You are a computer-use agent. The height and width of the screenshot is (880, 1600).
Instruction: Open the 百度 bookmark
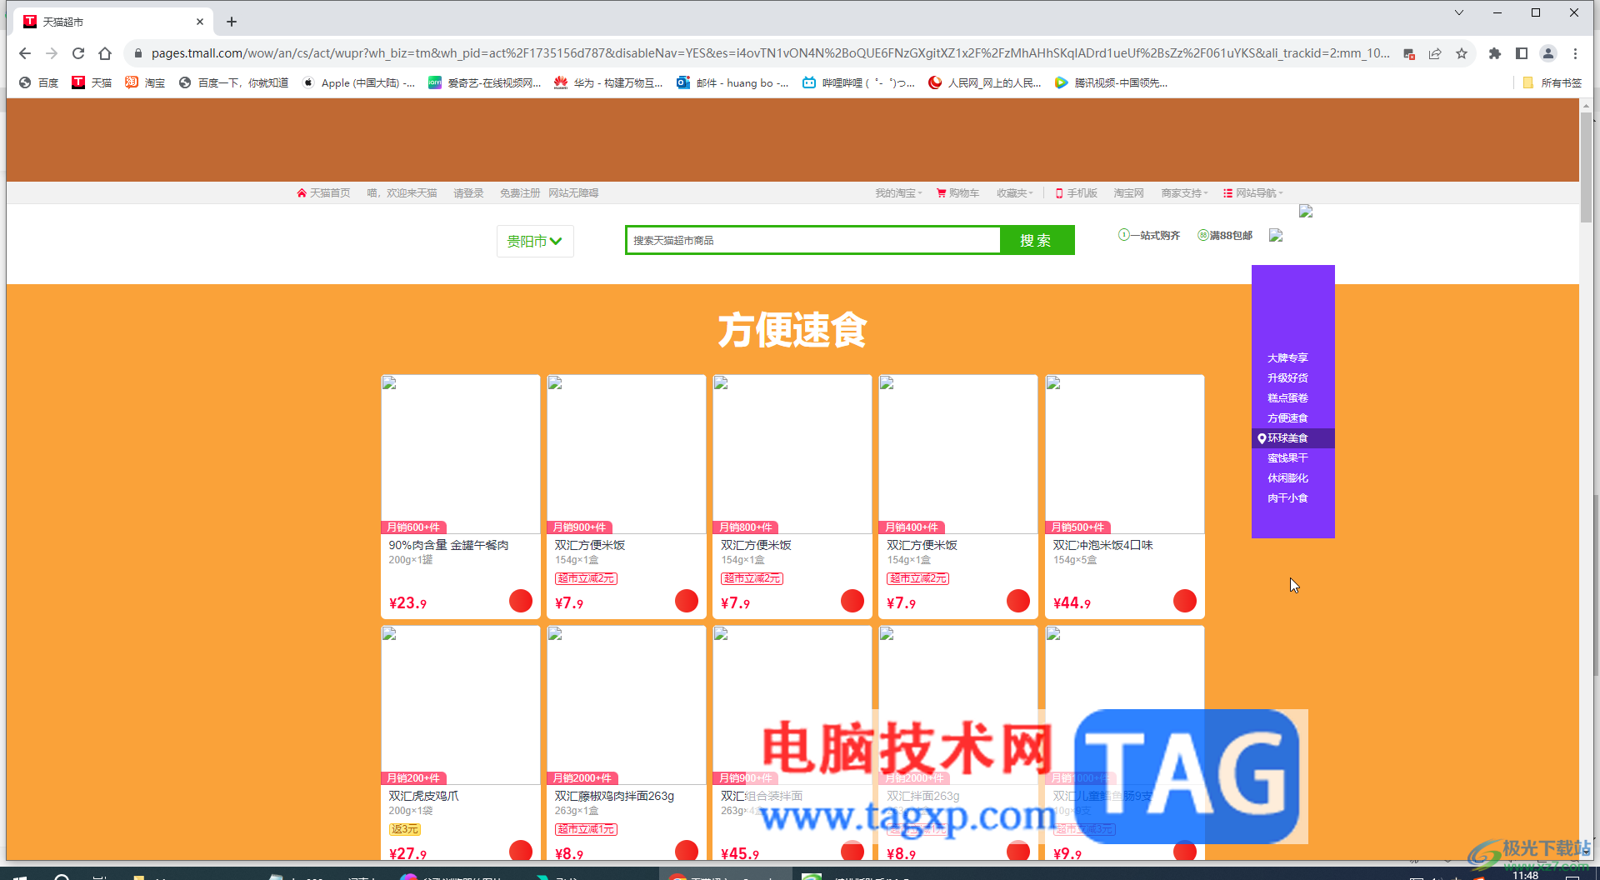click(38, 82)
